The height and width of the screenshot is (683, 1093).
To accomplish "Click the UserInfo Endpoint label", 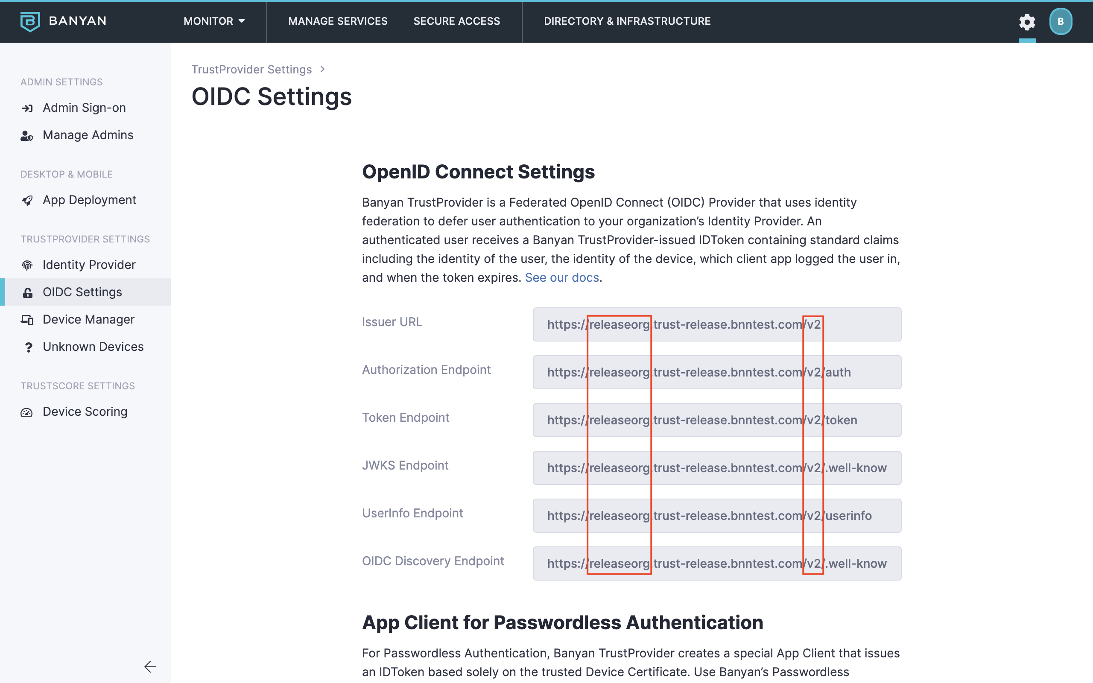I will [x=412, y=513].
